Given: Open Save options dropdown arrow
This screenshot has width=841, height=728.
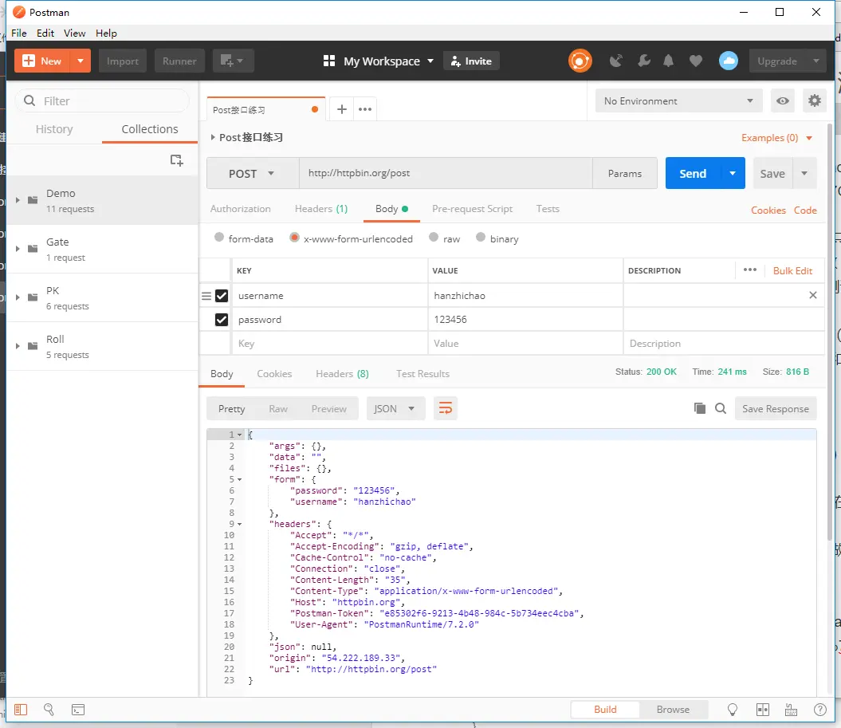Looking at the screenshot, I should click(804, 173).
